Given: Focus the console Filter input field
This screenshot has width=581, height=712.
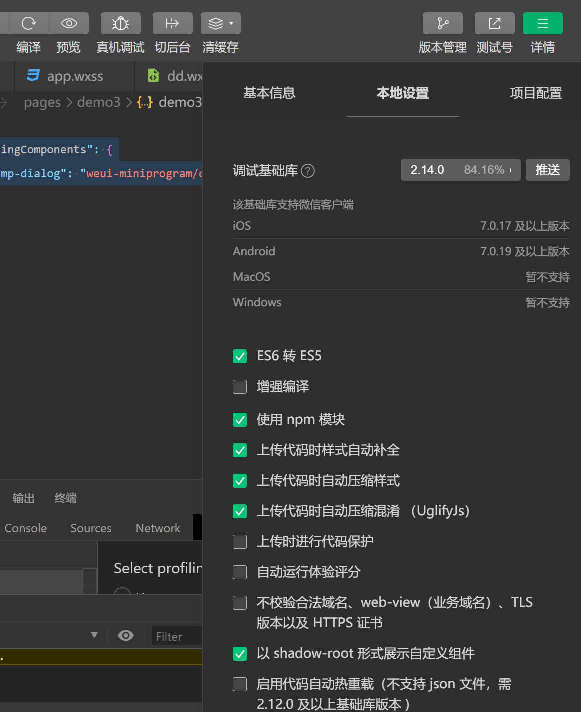Looking at the screenshot, I should 177,636.
